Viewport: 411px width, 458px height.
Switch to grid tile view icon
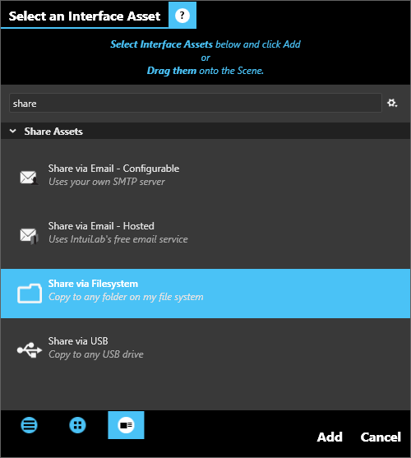click(77, 425)
